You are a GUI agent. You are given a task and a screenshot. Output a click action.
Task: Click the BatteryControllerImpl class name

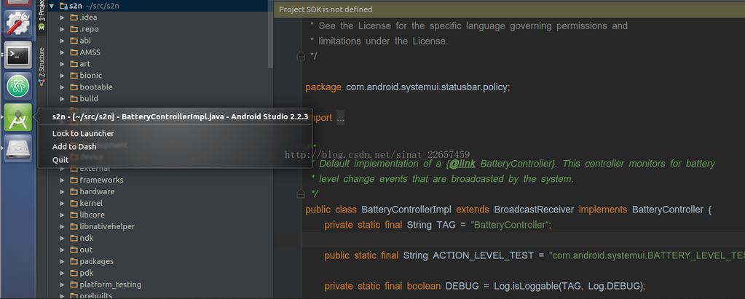coord(406,210)
